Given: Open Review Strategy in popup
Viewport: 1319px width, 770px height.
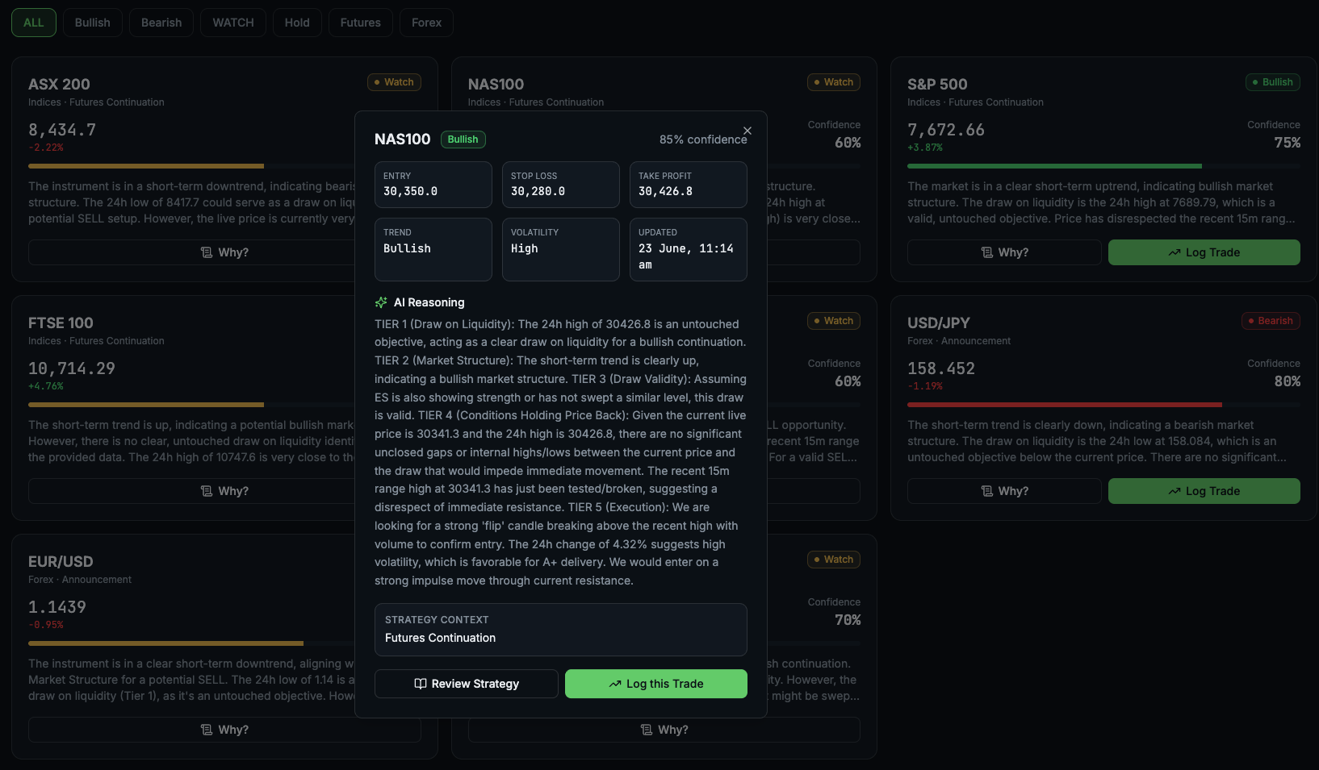Looking at the screenshot, I should point(467,684).
